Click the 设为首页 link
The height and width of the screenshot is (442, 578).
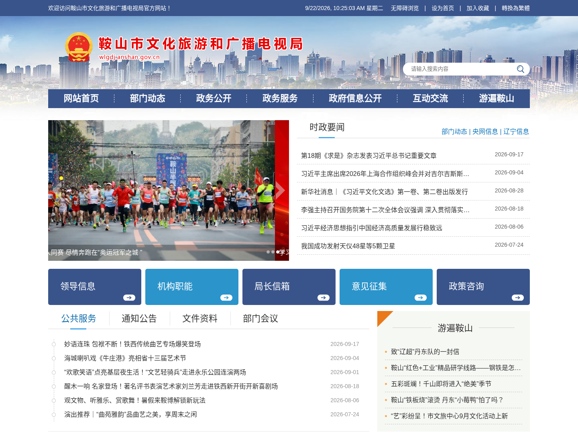(443, 8)
